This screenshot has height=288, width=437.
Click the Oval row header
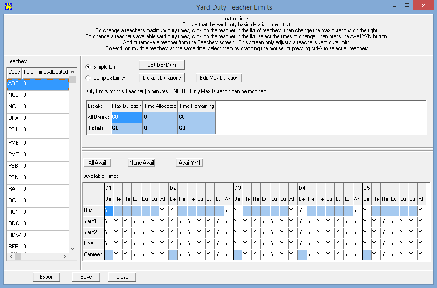click(94, 243)
